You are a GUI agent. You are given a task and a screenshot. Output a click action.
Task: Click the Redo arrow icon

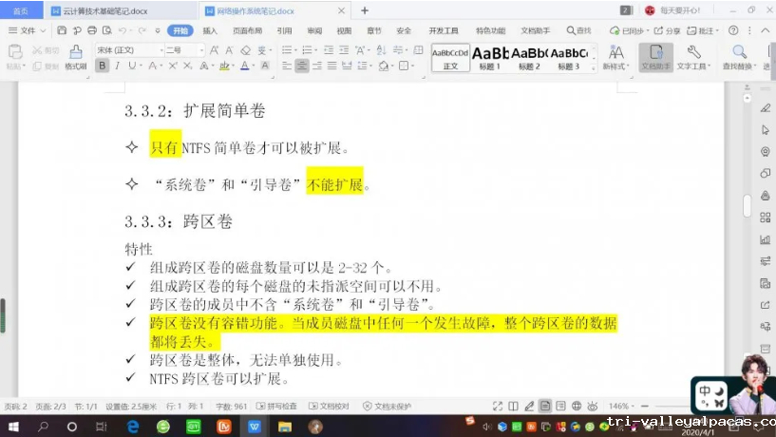click(142, 30)
